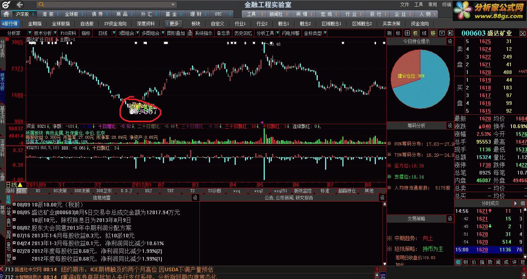Open SV资金流向 view

[115, 24]
